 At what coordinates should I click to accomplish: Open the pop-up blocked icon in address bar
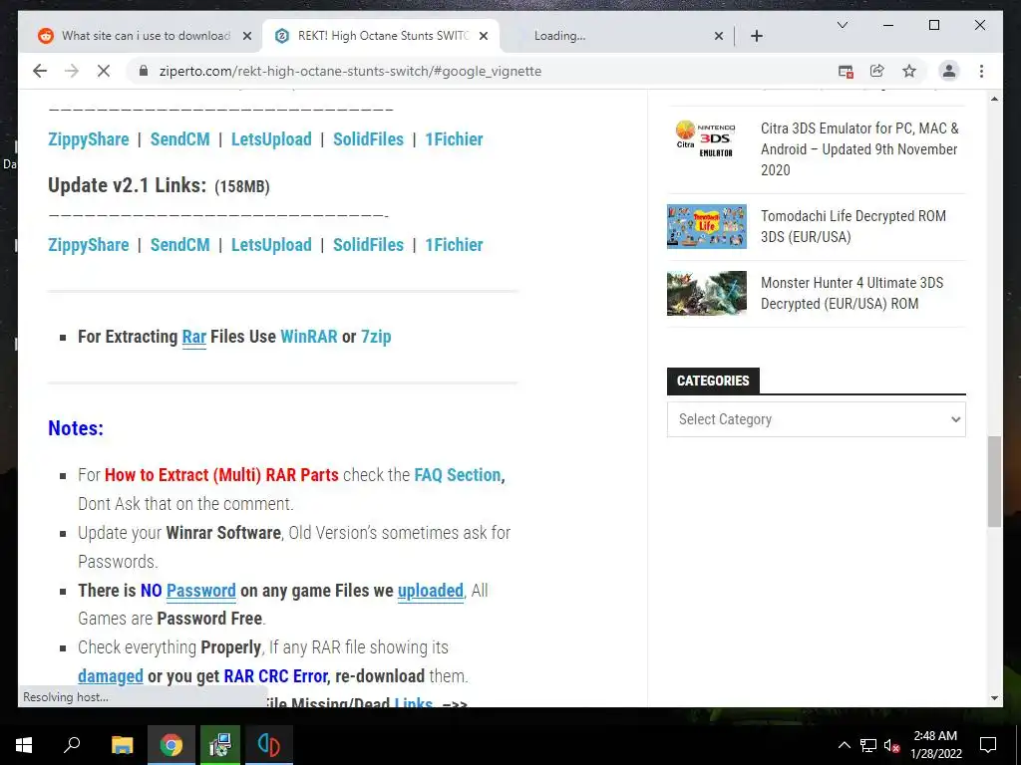tap(846, 71)
